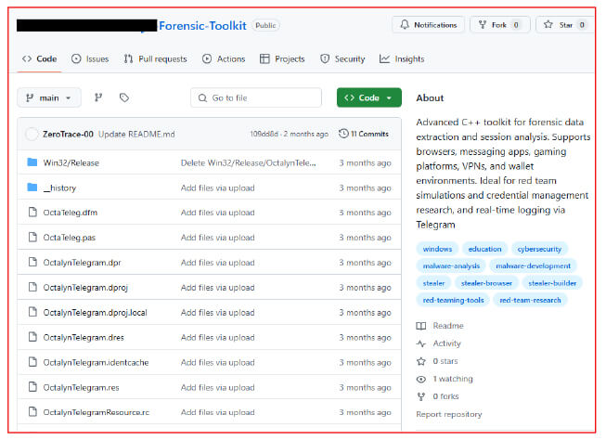Screen dimensions: 606x440
Task: Open OctalynTelegram.dproj.local file
Action: pos(95,313)
